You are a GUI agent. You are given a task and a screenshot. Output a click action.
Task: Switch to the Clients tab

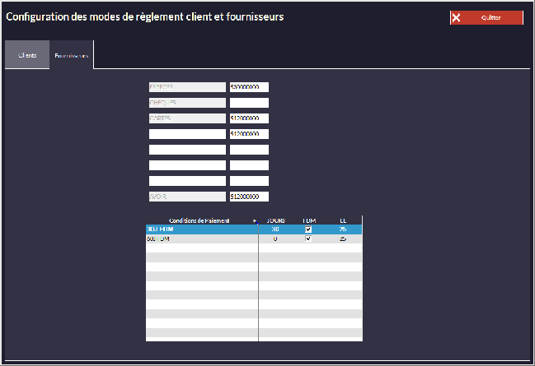tap(27, 55)
